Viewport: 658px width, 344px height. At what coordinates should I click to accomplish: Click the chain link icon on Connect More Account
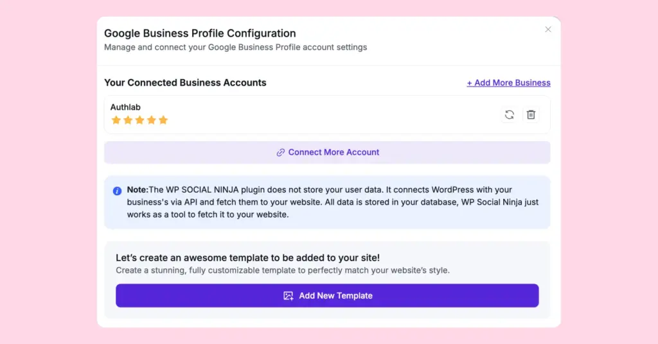pyautogui.click(x=280, y=153)
